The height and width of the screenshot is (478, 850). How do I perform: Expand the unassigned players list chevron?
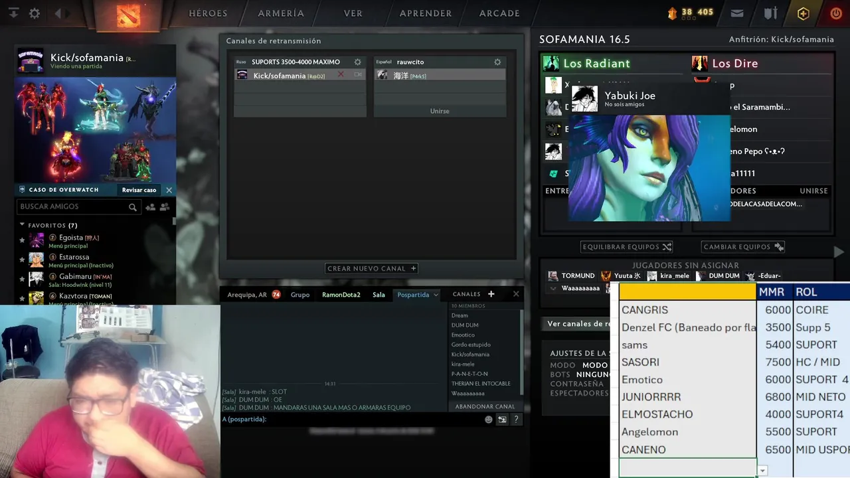coord(553,288)
